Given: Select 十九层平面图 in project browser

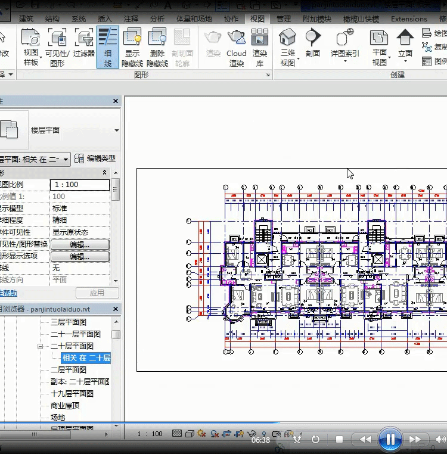Looking at the screenshot, I should point(72,394).
